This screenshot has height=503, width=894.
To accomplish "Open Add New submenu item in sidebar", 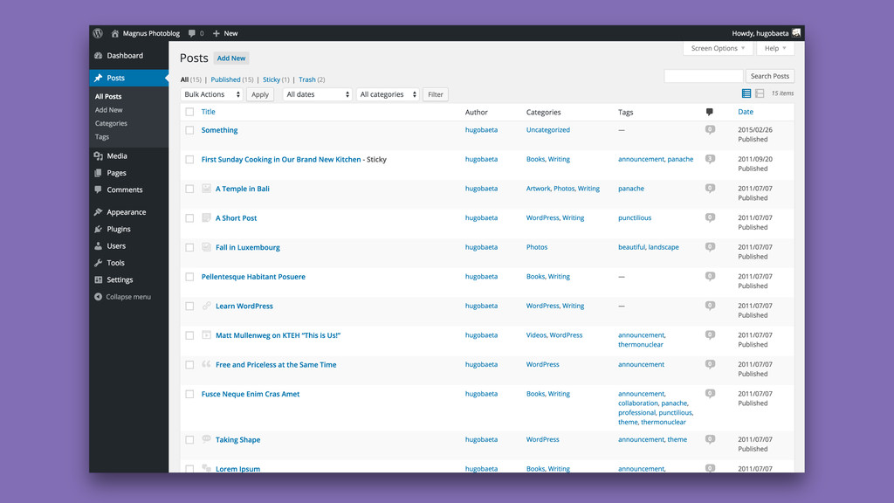I will pos(109,109).
